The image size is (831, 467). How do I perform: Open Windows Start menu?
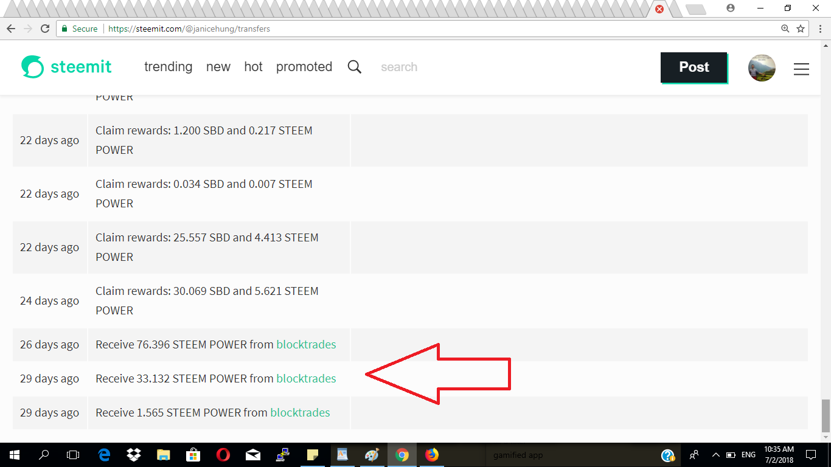(x=15, y=455)
